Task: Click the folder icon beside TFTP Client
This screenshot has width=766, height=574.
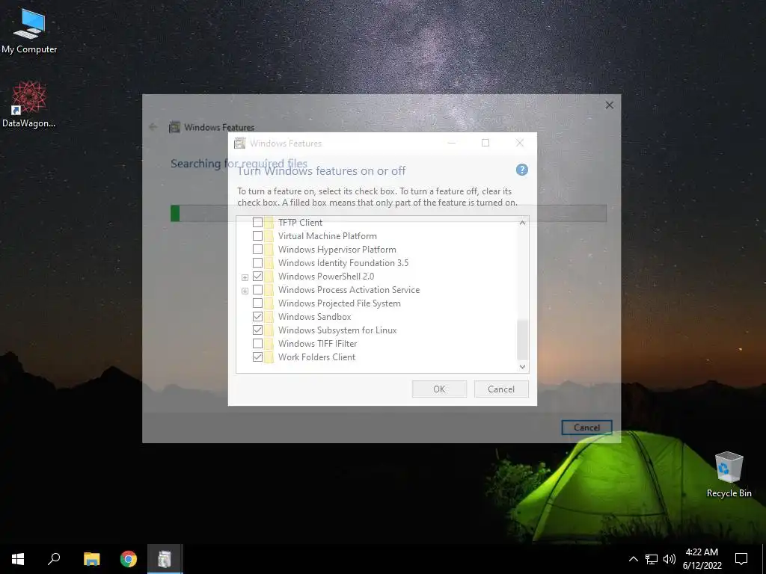Action: click(269, 223)
